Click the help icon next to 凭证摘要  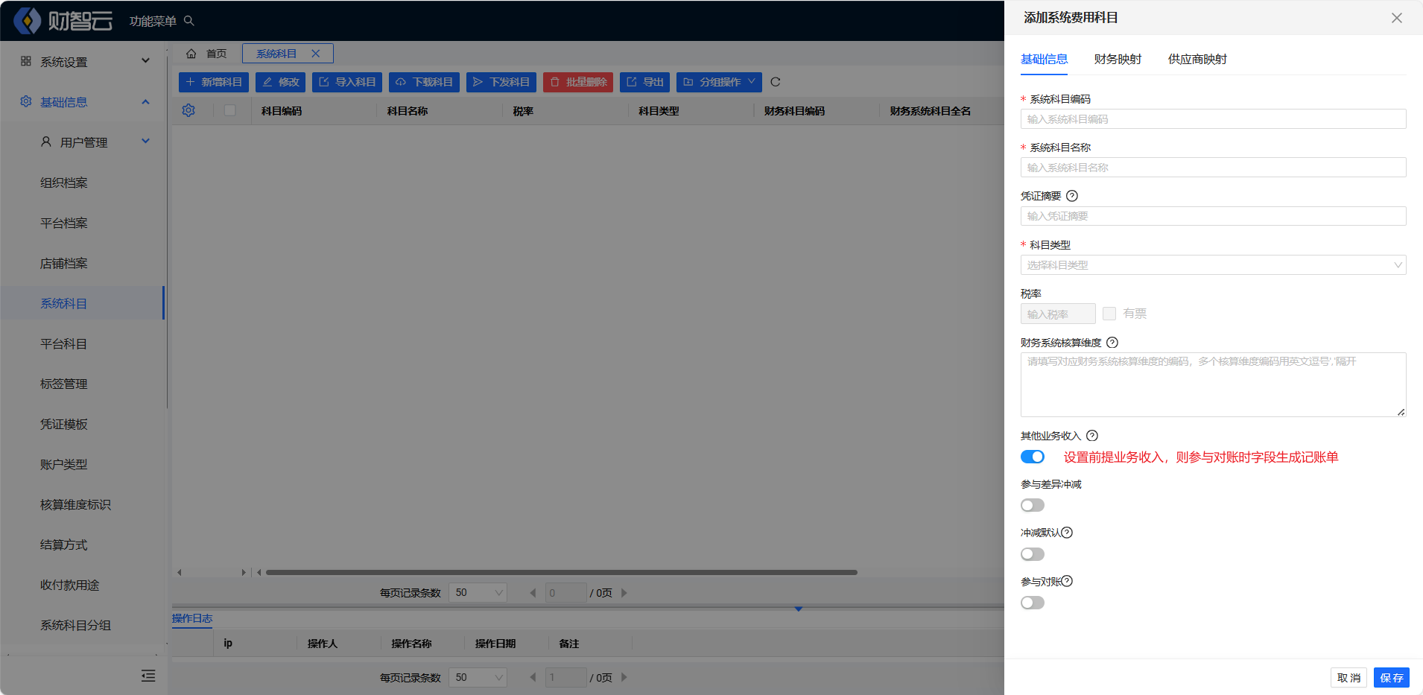(x=1072, y=196)
